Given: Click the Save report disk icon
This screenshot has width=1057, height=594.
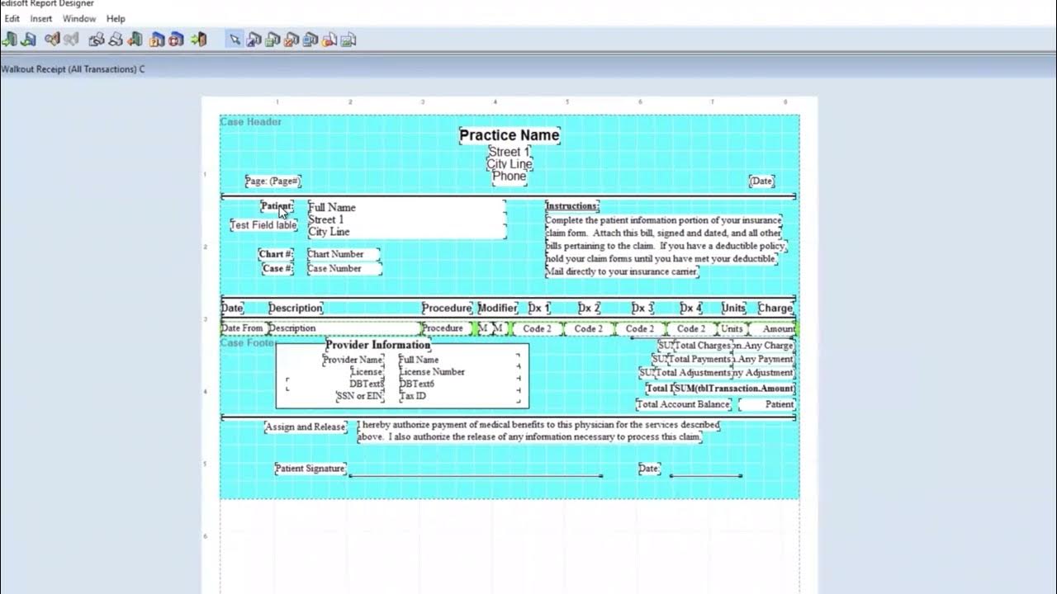Looking at the screenshot, I should pyautogui.click(x=29, y=39).
